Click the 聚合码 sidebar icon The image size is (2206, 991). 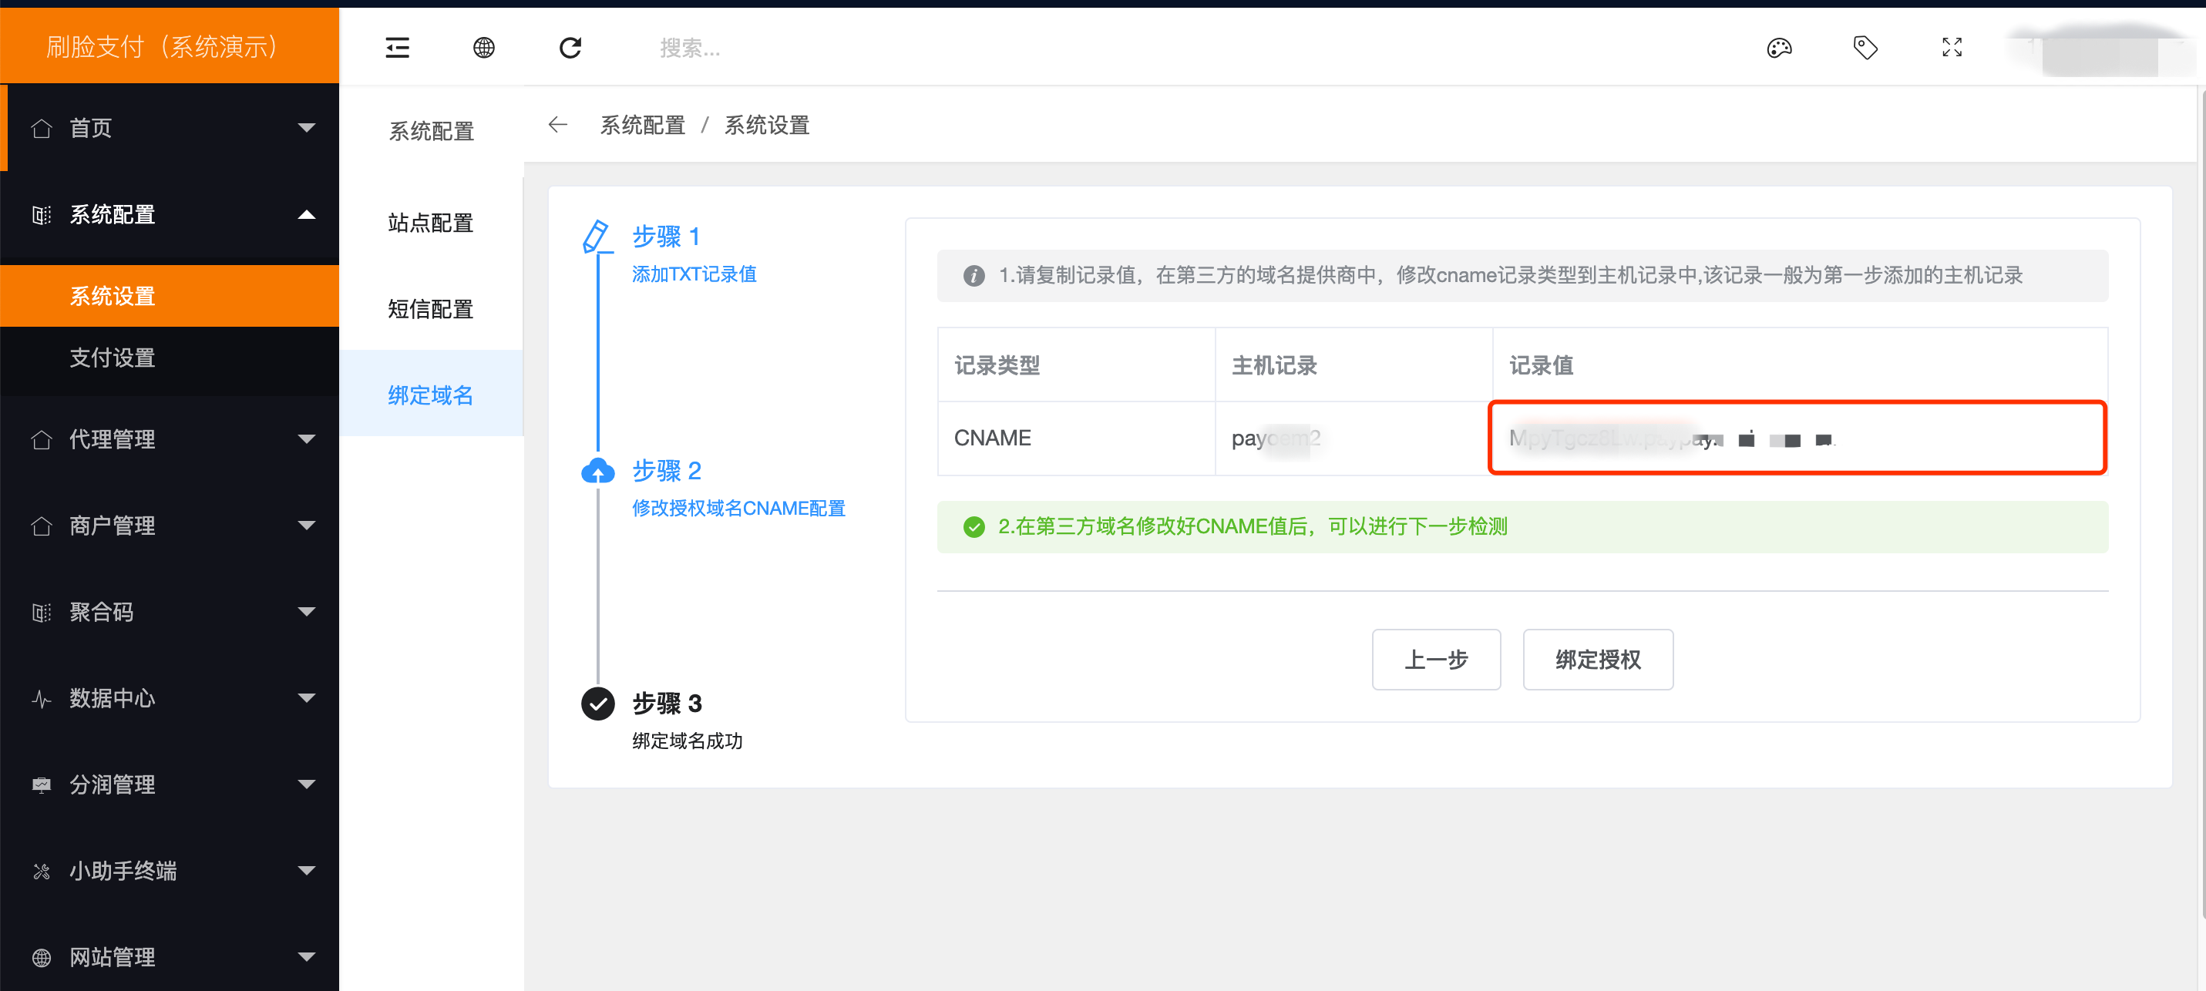41,612
